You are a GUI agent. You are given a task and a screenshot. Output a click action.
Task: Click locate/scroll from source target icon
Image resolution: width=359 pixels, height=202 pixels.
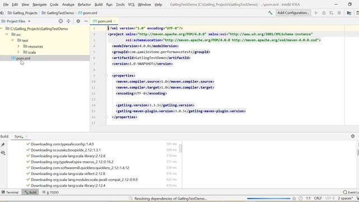click(x=61, y=21)
